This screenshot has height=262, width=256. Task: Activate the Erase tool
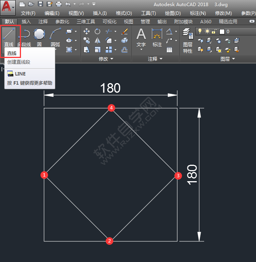tap(125, 31)
